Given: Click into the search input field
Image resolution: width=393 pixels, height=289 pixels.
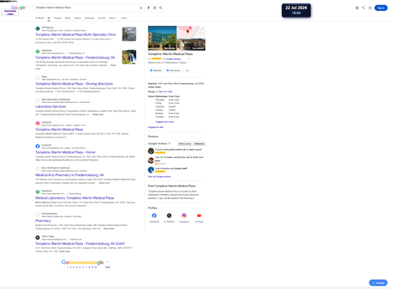Looking at the screenshot, I should [86, 8].
